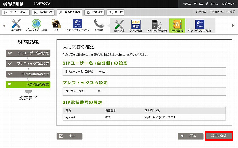Viewport: 238px width, 148px height.
Task: Go to プレフィックスの設定 step
Action: (28, 64)
